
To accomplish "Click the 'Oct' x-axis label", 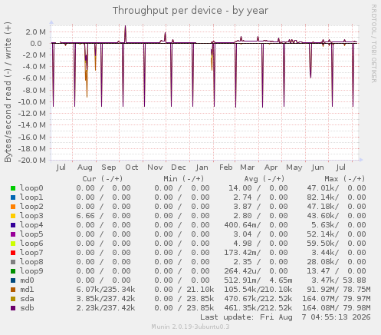I will (x=132, y=167).
